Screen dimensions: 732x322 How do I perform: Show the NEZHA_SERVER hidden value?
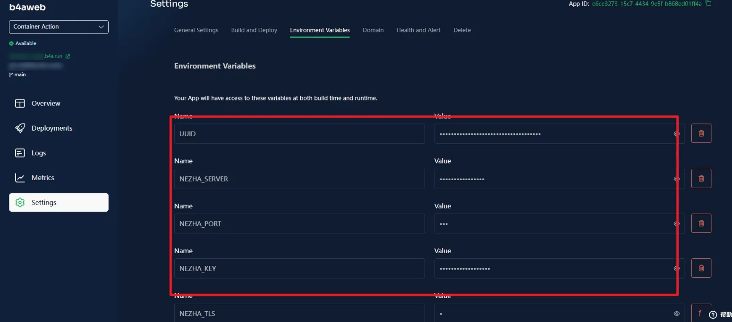point(676,179)
